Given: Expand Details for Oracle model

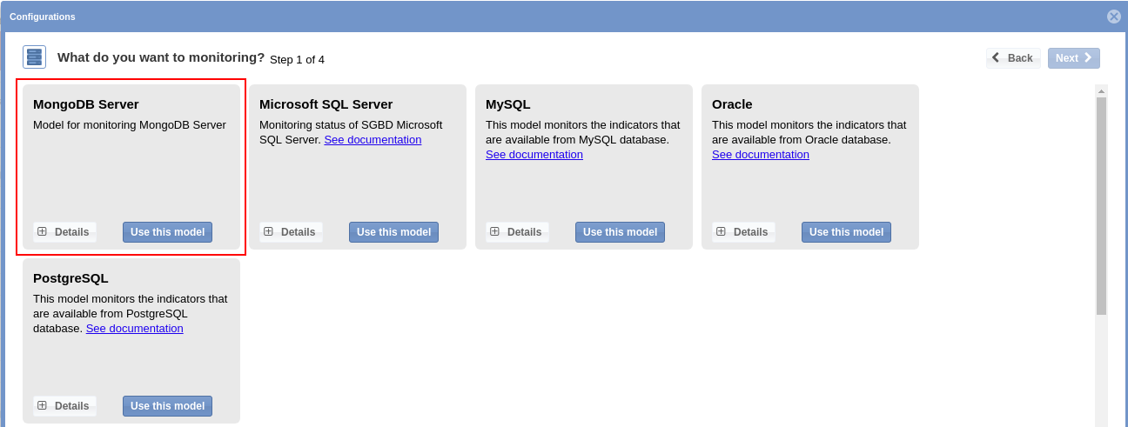Looking at the screenshot, I should 743,232.
